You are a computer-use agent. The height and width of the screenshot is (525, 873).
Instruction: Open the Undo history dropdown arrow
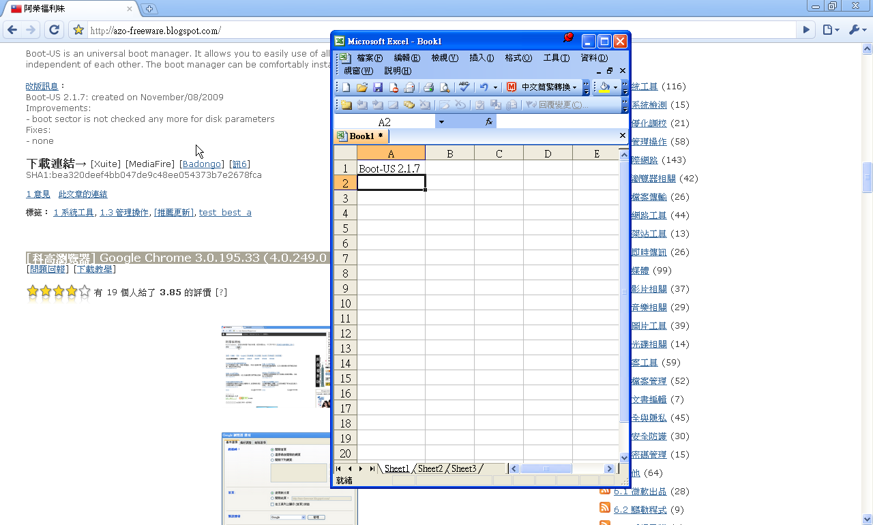click(495, 87)
